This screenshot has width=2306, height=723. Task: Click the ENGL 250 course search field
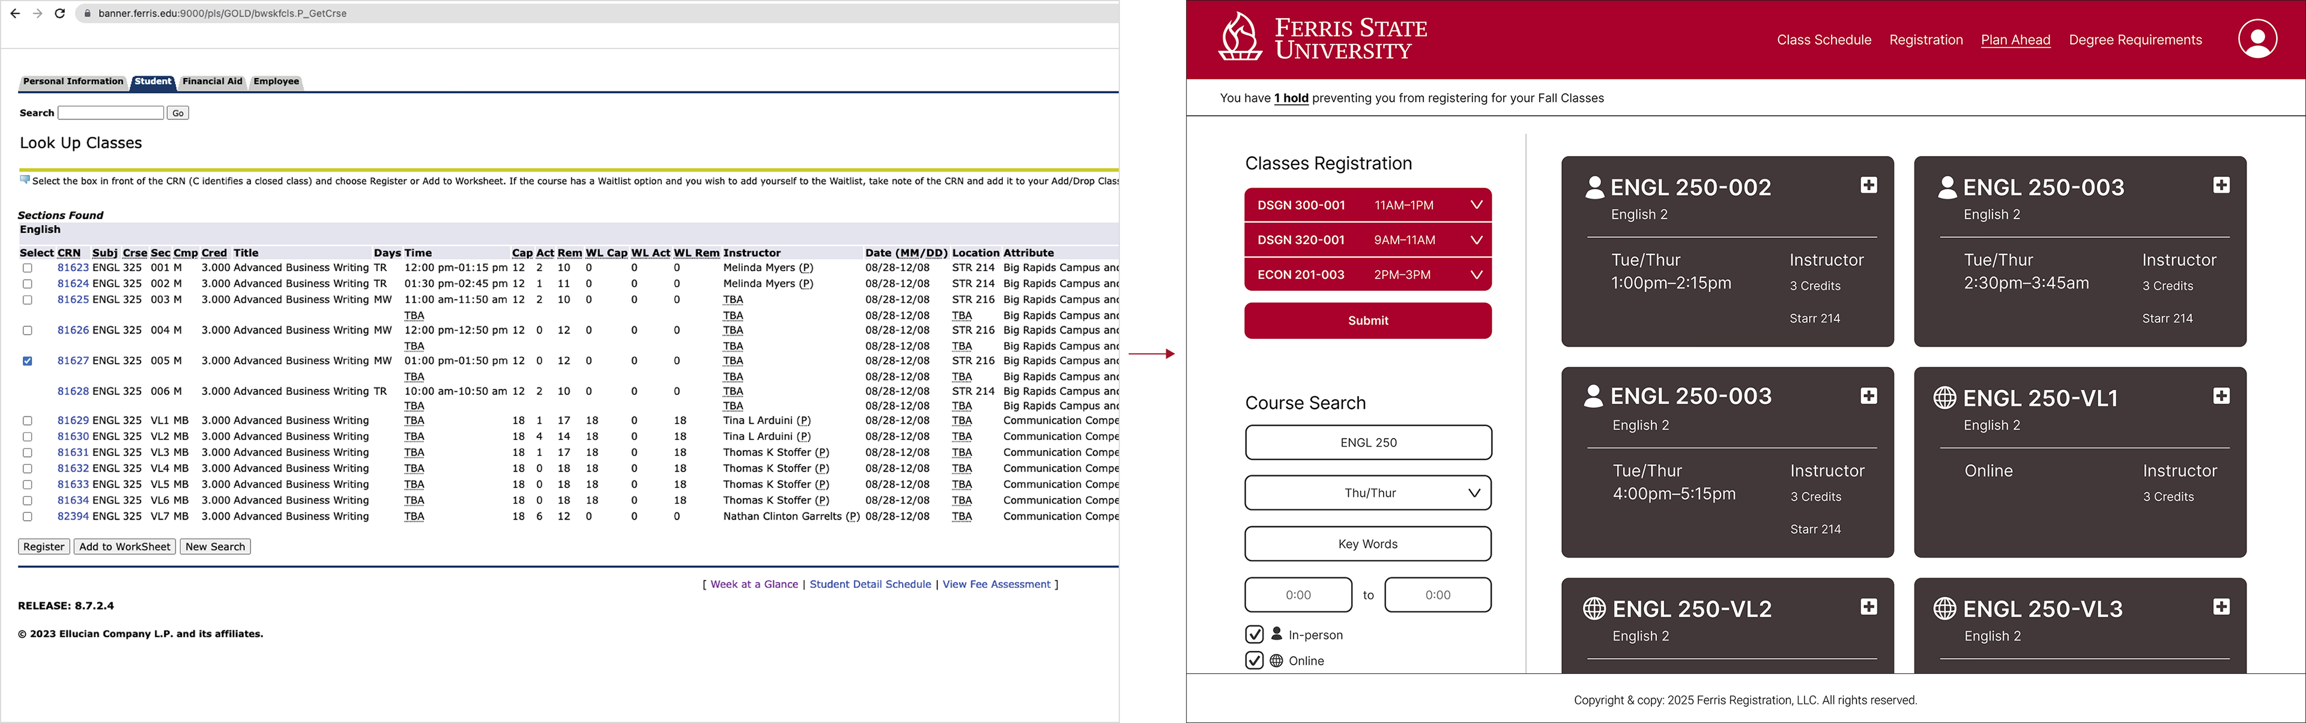click(x=1368, y=442)
